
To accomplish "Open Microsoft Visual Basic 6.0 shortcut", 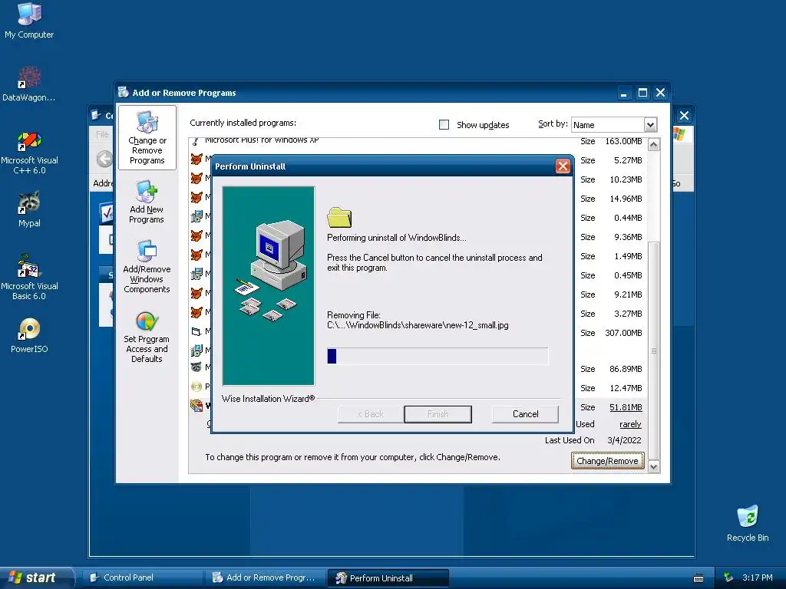I will 29,278.
